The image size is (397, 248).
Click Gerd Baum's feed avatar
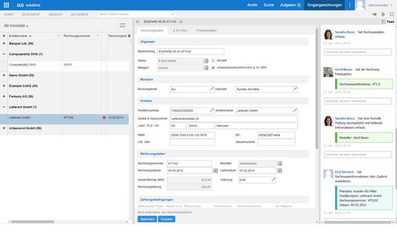coord(328,72)
